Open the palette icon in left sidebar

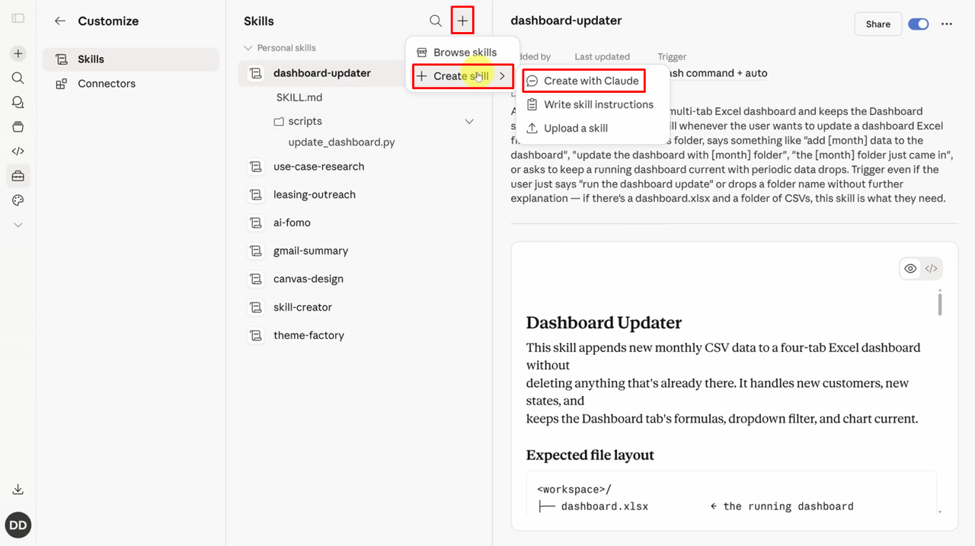[18, 200]
